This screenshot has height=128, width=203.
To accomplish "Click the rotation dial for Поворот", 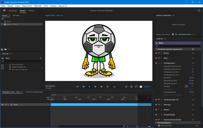I will coord(187,86).
